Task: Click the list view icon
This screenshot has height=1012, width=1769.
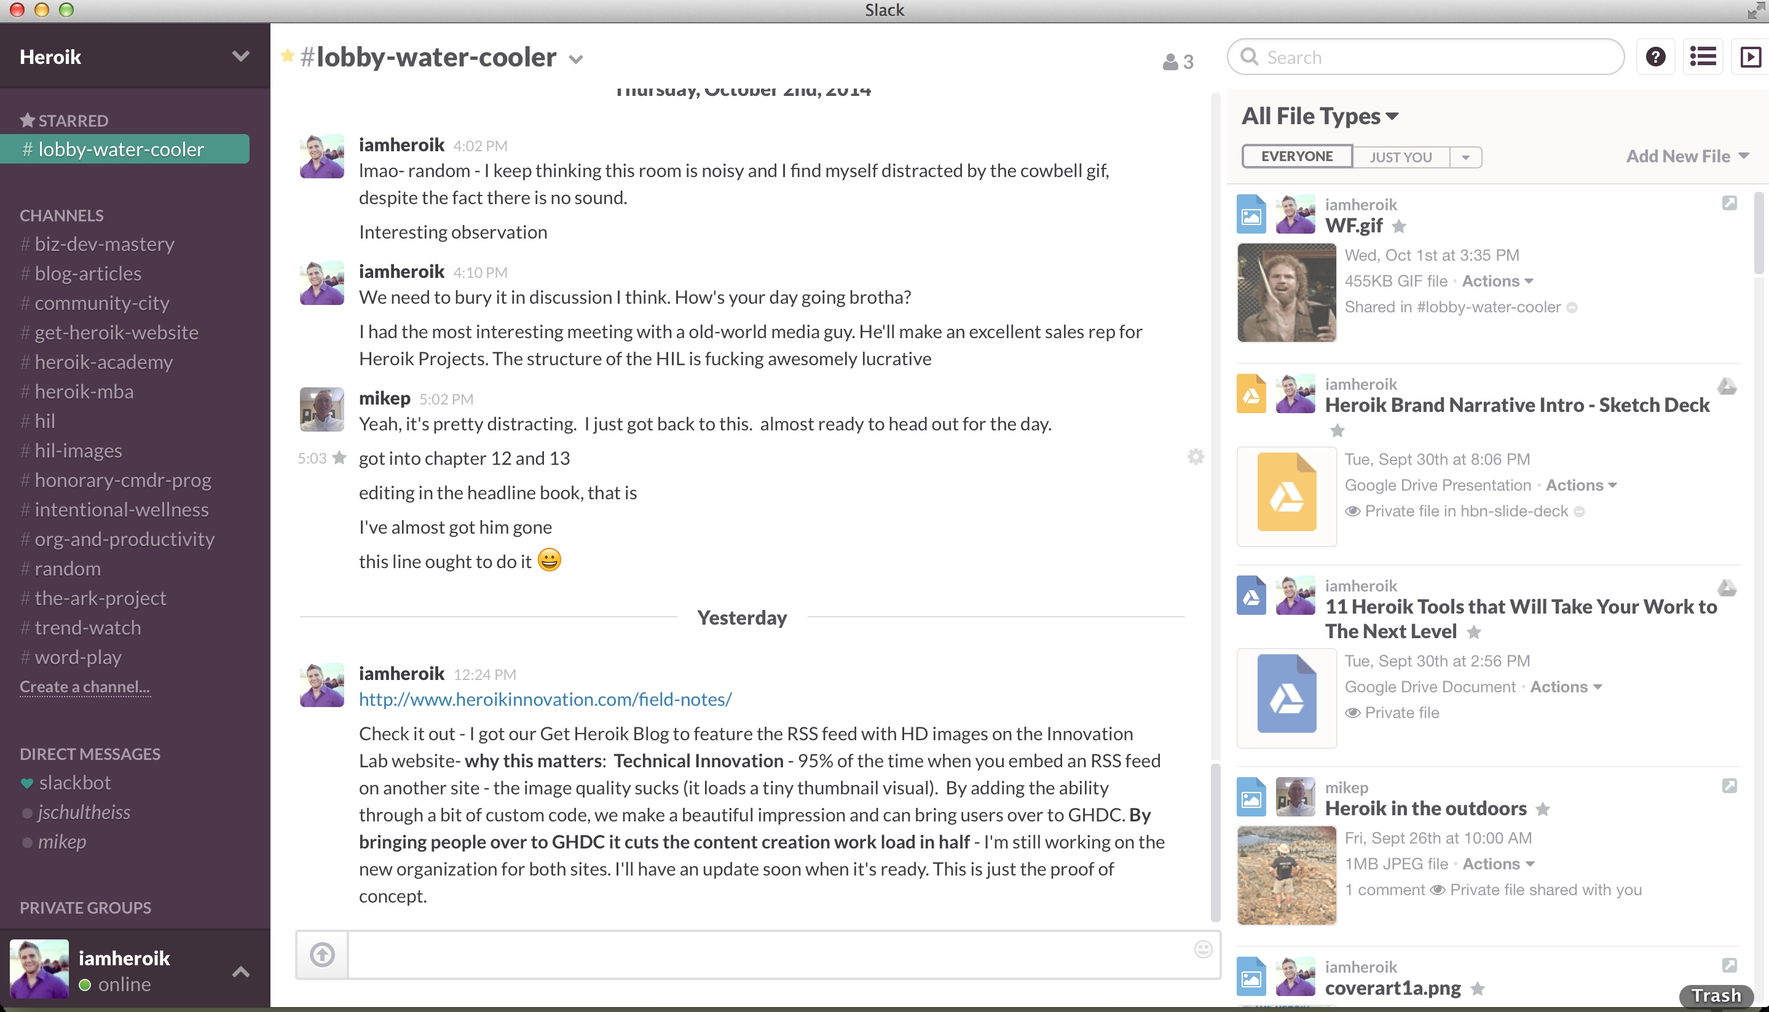Action: tap(1703, 56)
